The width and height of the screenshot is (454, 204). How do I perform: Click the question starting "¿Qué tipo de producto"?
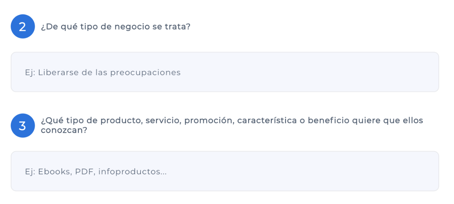pyautogui.click(x=232, y=121)
